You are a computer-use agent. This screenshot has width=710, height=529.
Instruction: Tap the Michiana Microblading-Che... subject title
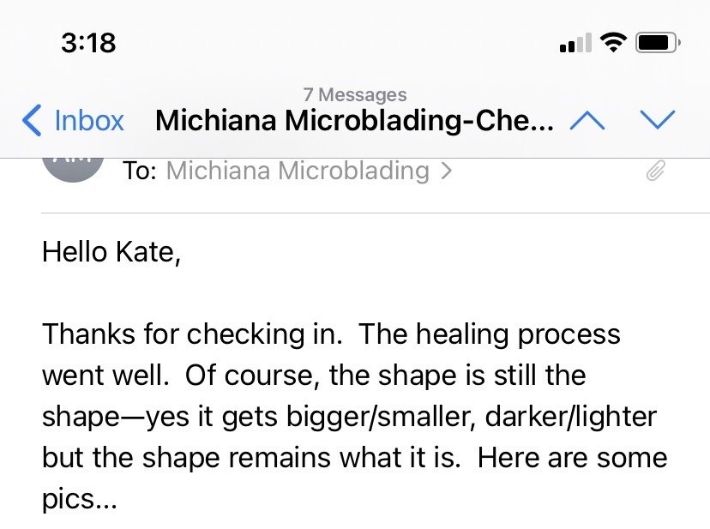(354, 121)
